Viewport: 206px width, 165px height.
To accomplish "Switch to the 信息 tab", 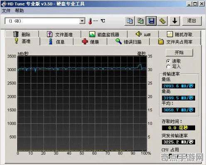I will coord(57,42).
